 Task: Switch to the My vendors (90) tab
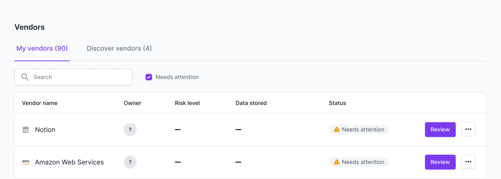[x=42, y=49]
